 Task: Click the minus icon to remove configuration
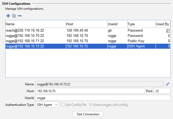(x=20, y=16)
